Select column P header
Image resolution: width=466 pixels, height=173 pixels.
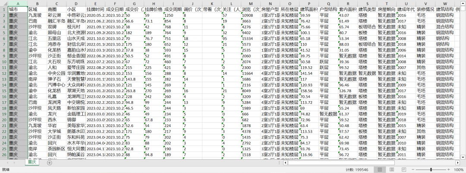pyautogui.click(x=309, y=3)
